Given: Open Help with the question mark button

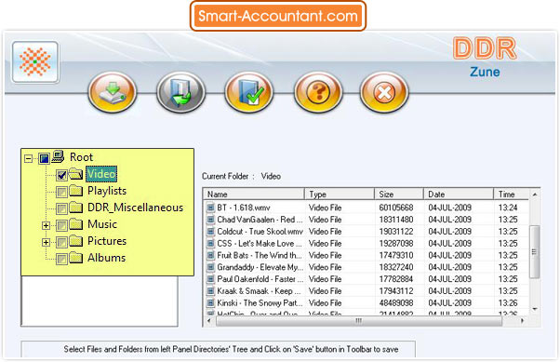Looking at the screenshot, I should 318,92.
